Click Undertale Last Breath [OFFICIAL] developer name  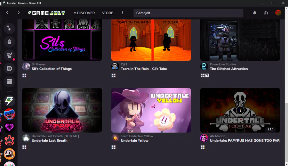point(55,136)
